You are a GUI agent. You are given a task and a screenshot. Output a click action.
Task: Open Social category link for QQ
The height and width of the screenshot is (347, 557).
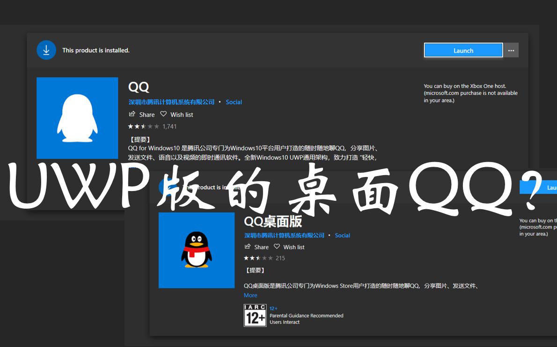234,102
